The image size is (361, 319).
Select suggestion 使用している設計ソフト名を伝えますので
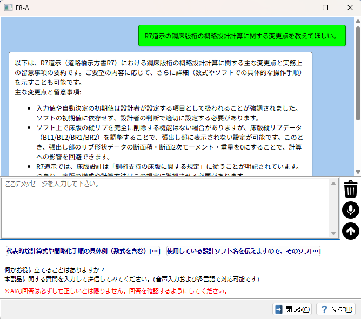click(x=244, y=251)
